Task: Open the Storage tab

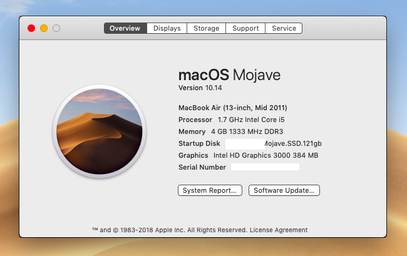Action: 207,28
